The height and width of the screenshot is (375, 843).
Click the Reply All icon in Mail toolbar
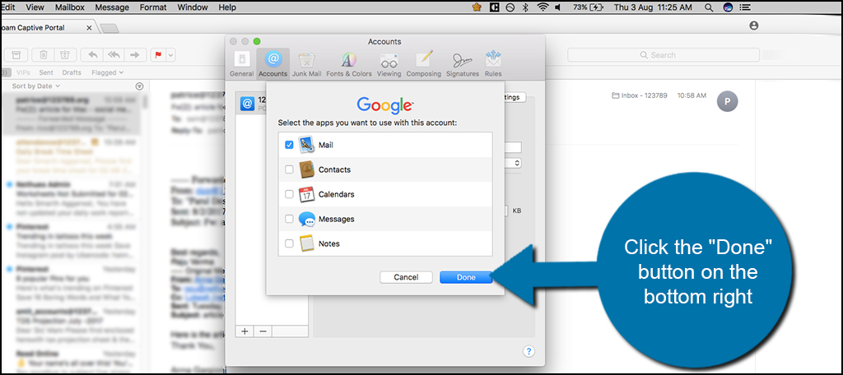(x=114, y=55)
